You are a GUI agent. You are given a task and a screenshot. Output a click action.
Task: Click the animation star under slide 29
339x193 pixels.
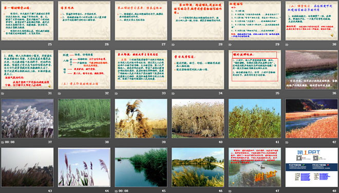pyautogui.click(x=230, y=45)
